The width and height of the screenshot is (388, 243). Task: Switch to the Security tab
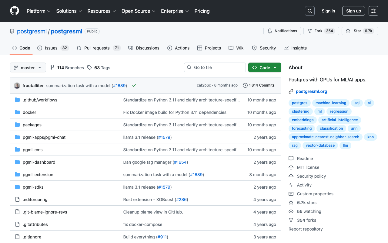click(264, 48)
